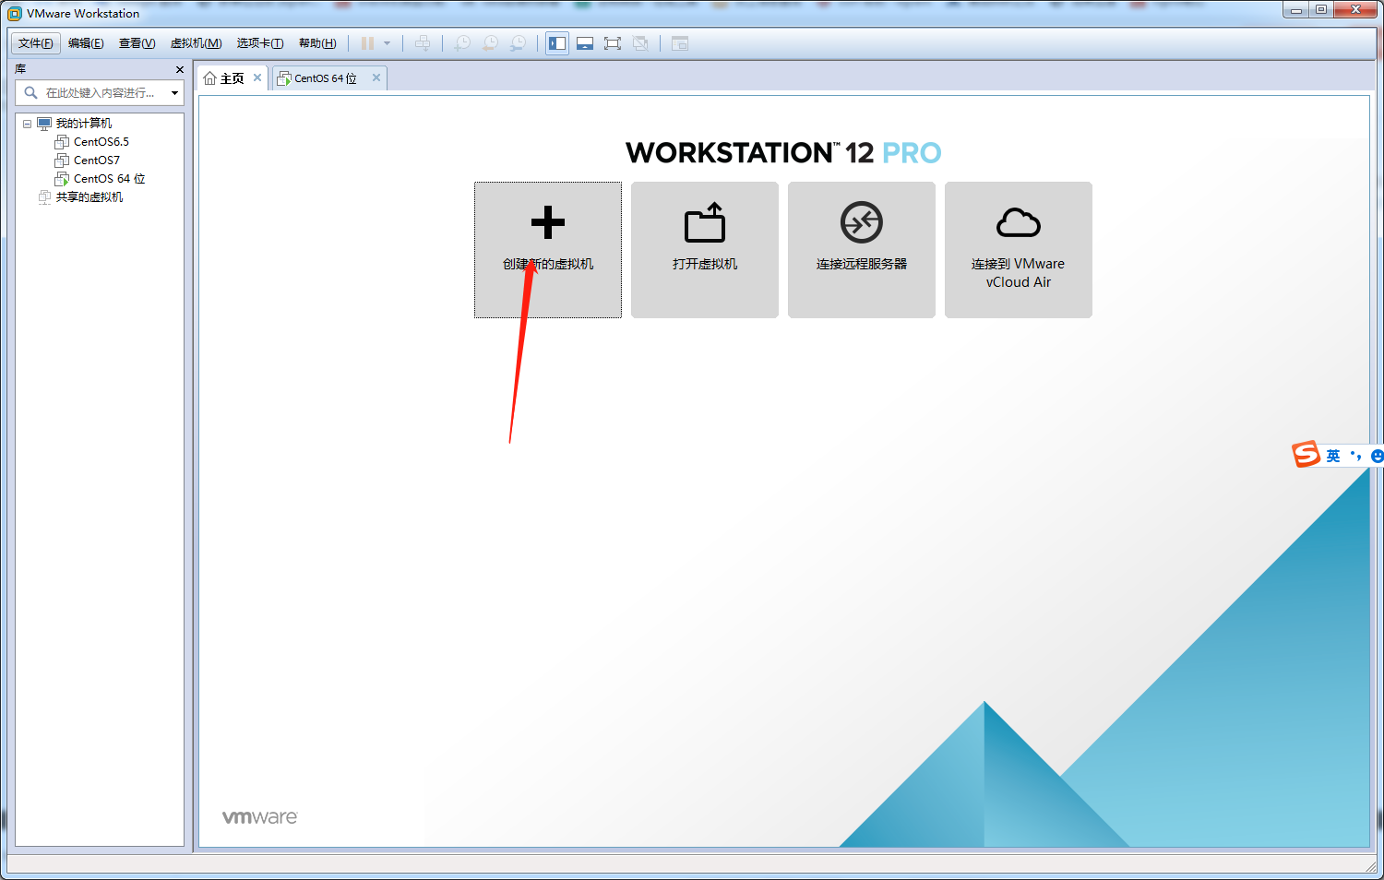This screenshot has height=880, width=1384.
Task: Open the 帮助(H) menu
Action: (x=317, y=43)
